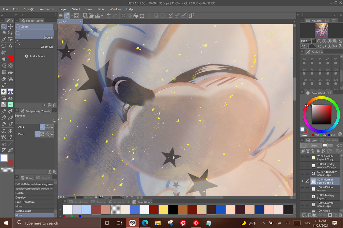Select the Fill bucket tool in toolbox
This screenshot has width=343, height=228.
(10, 72)
